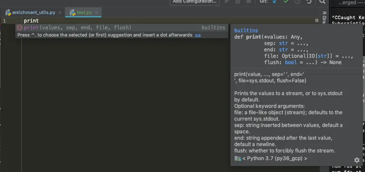Viewport: 365px width, 172px height.
Task: Click the library icon beside Python 3.7
Action: 238,158
